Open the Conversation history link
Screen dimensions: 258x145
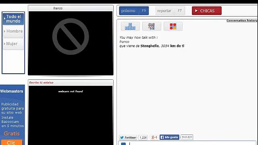coord(242,21)
